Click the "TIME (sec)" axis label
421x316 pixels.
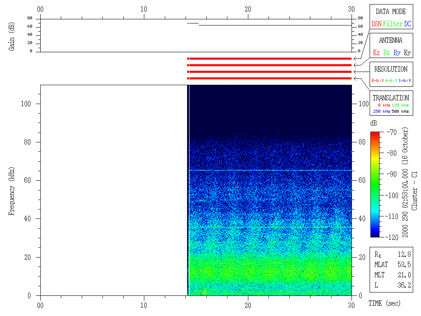coord(384,304)
